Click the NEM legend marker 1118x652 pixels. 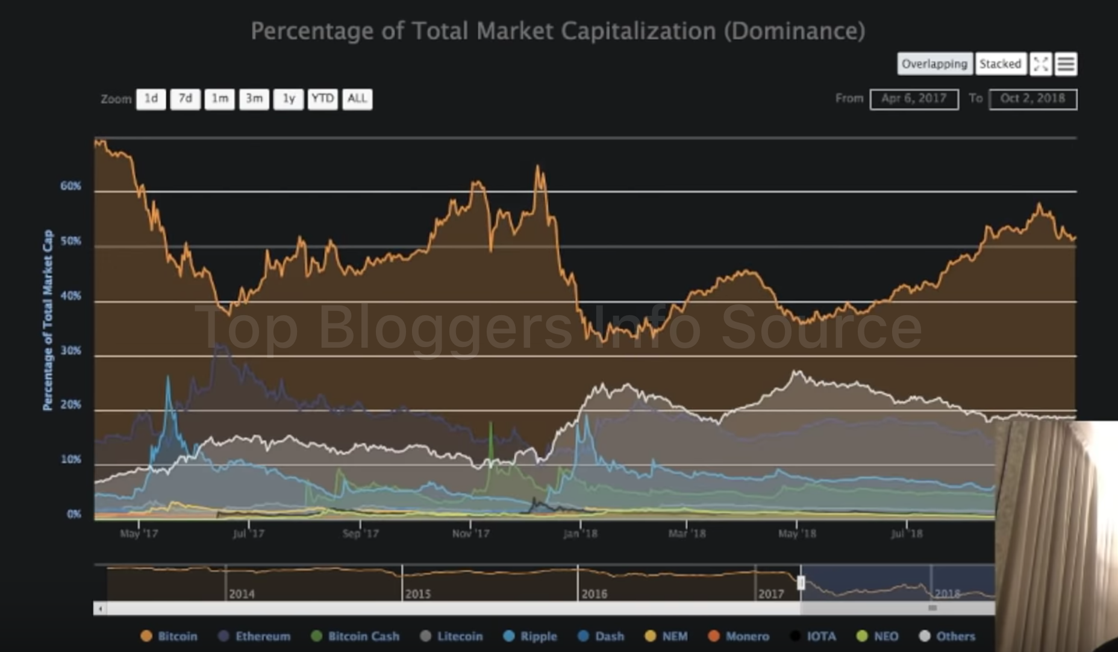click(651, 636)
